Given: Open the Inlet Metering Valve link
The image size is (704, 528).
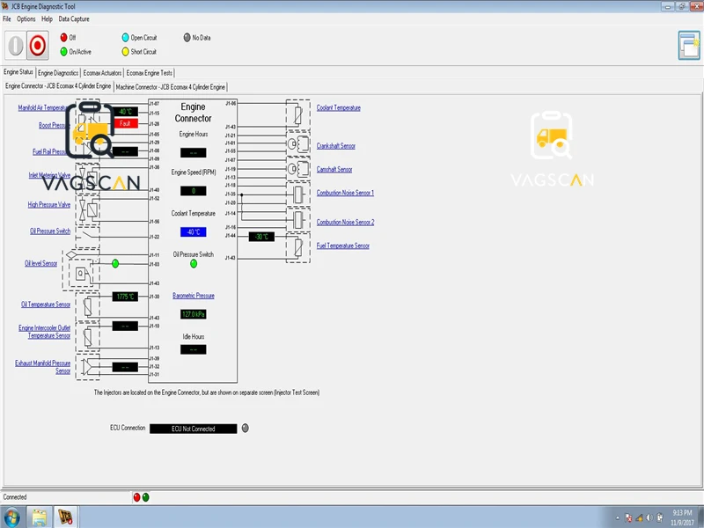Looking at the screenshot, I should (x=49, y=175).
